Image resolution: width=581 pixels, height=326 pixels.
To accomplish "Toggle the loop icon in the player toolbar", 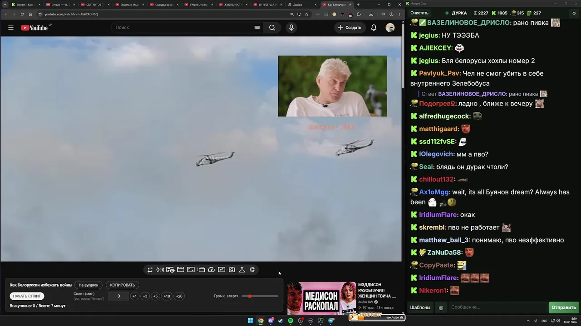I will click(150, 270).
